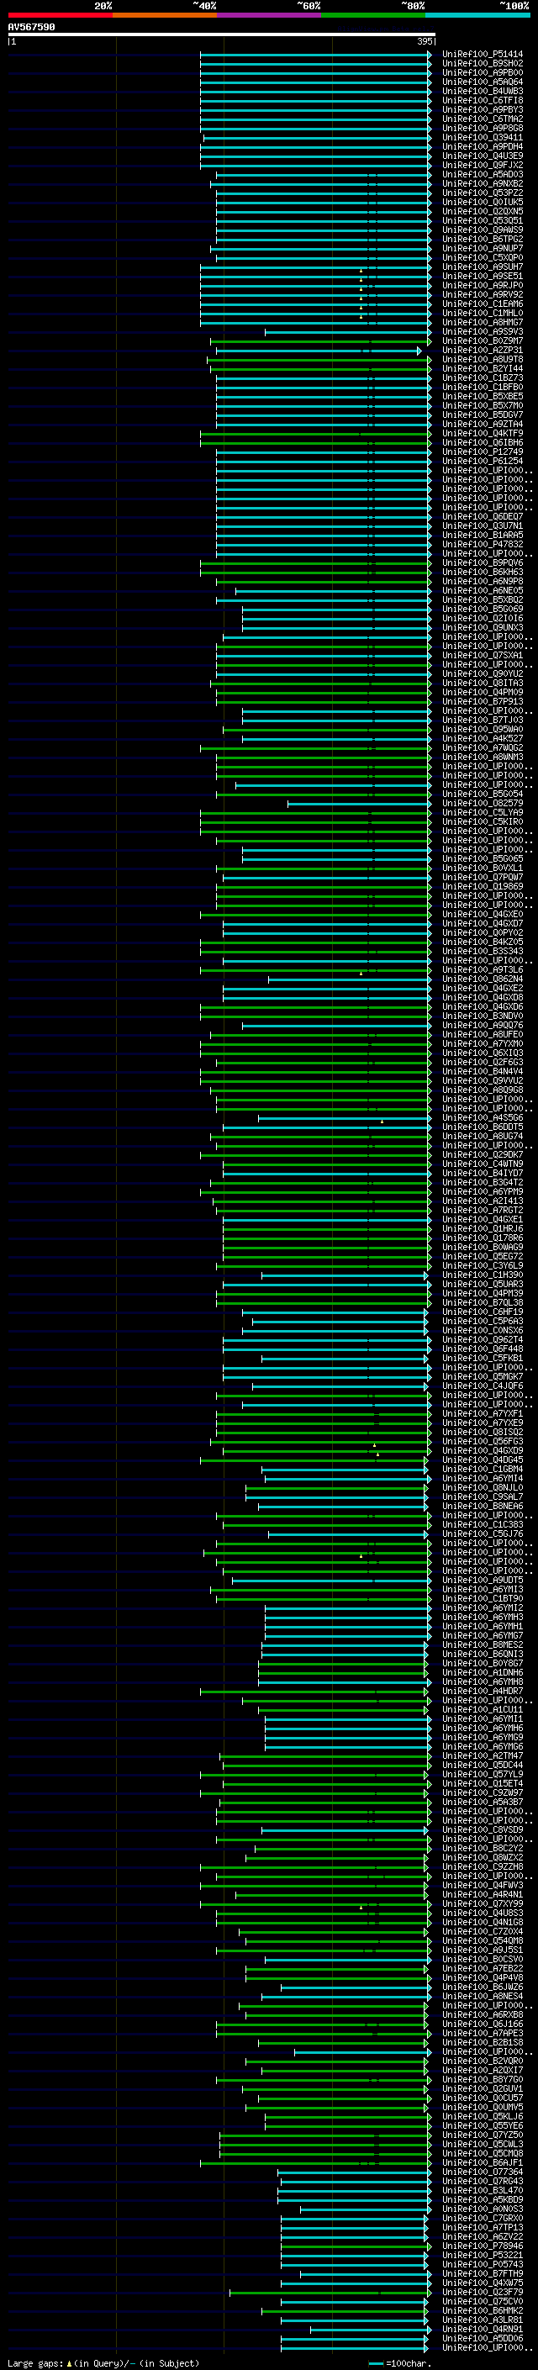Click the red 20% identity legend segment
The width and height of the screenshot is (538, 2370).
pos(60,15)
